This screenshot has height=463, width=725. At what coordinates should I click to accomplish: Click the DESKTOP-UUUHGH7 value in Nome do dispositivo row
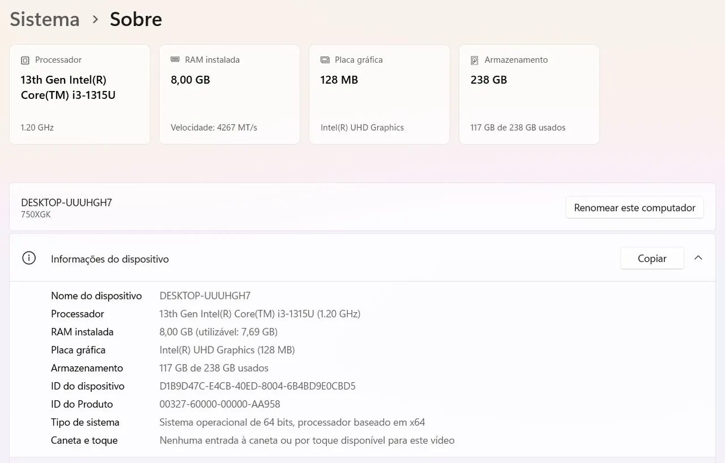coord(205,296)
